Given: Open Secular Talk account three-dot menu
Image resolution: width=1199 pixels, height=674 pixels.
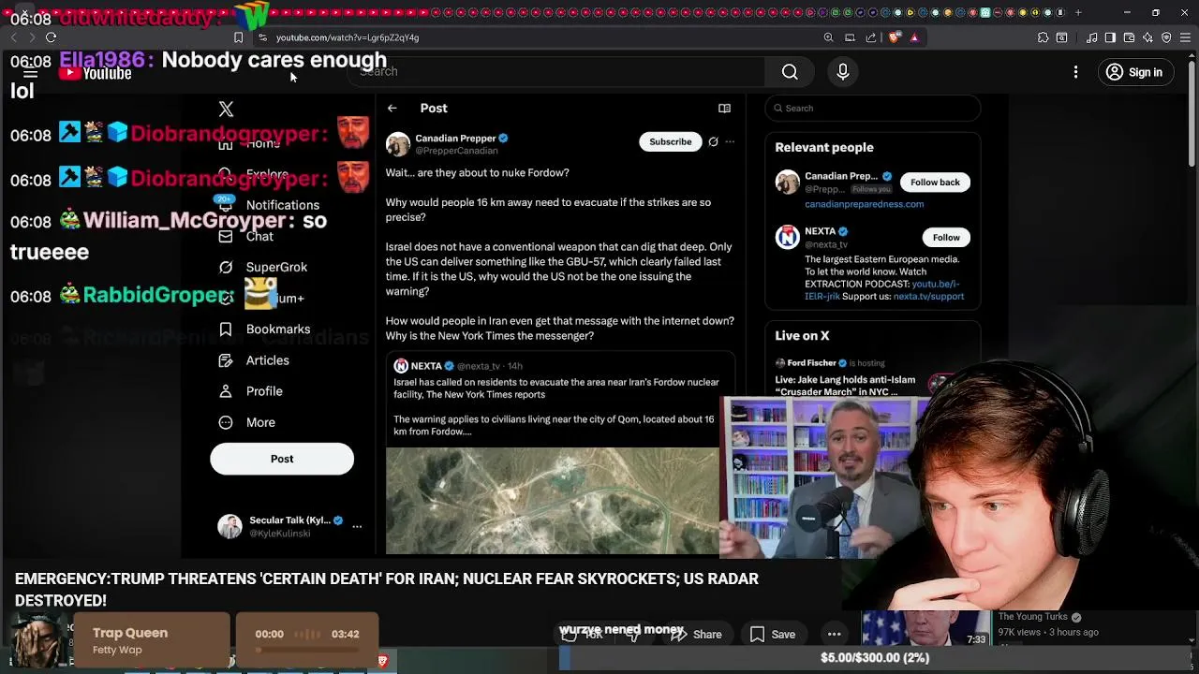Looking at the screenshot, I should (357, 526).
